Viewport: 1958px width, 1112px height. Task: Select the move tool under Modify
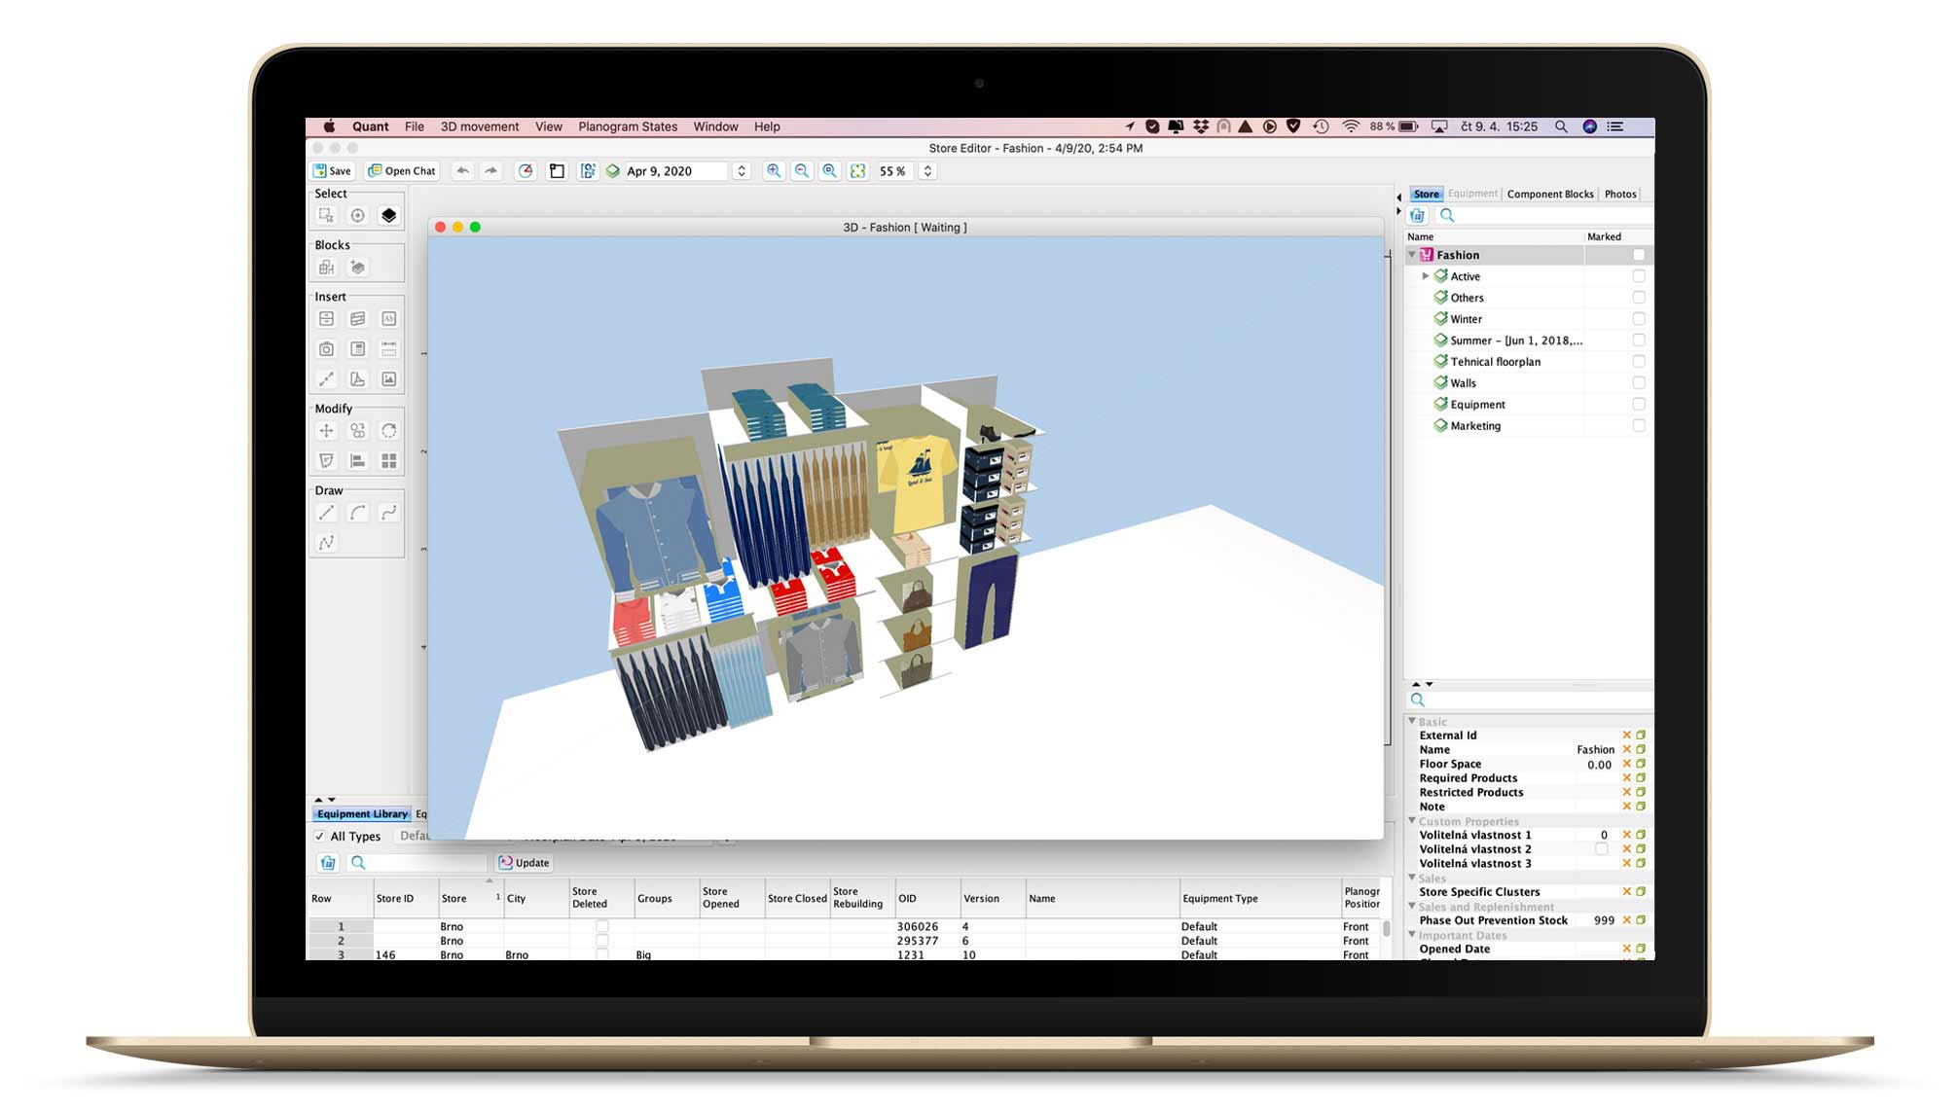point(326,430)
